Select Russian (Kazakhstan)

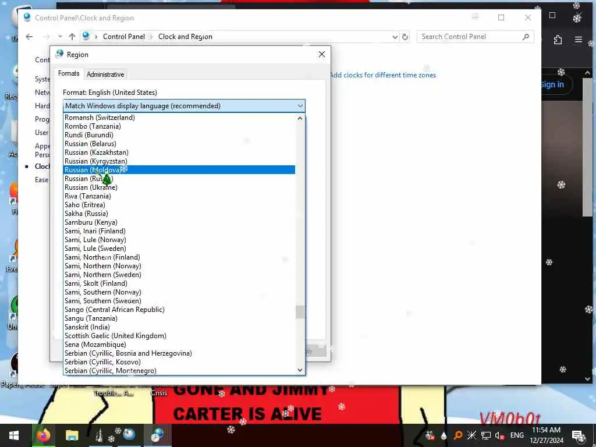tap(179, 152)
